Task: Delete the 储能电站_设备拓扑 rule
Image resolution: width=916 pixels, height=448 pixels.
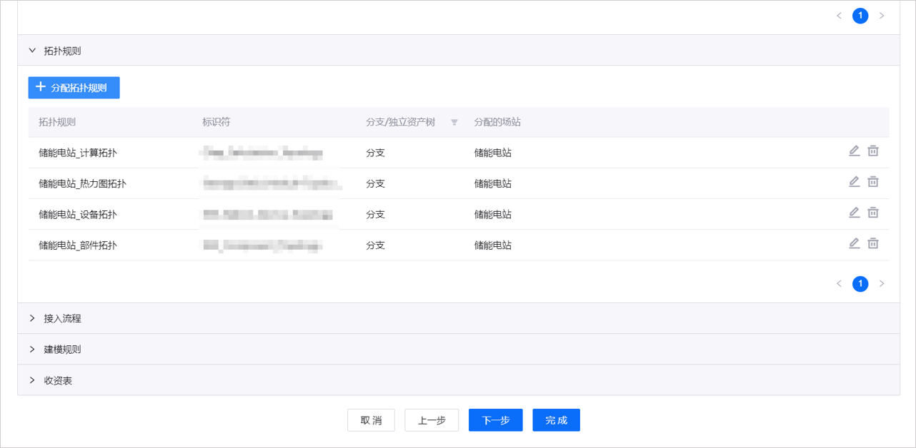Action: pos(872,213)
